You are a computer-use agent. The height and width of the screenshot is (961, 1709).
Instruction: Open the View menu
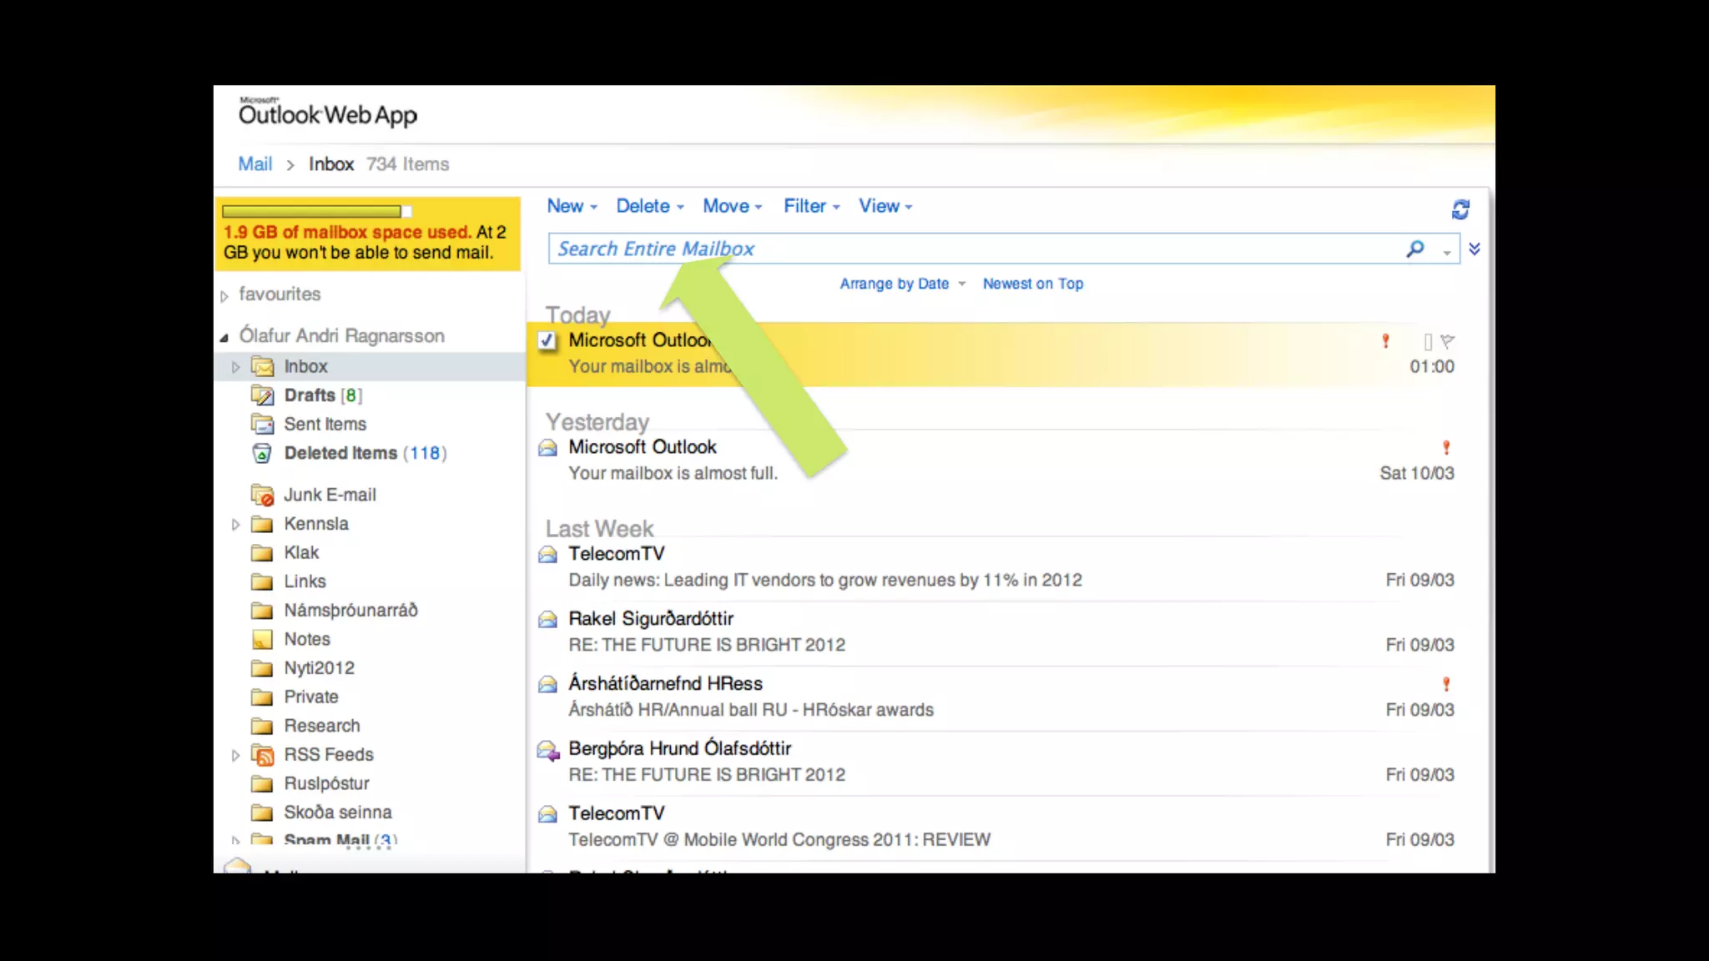click(885, 206)
